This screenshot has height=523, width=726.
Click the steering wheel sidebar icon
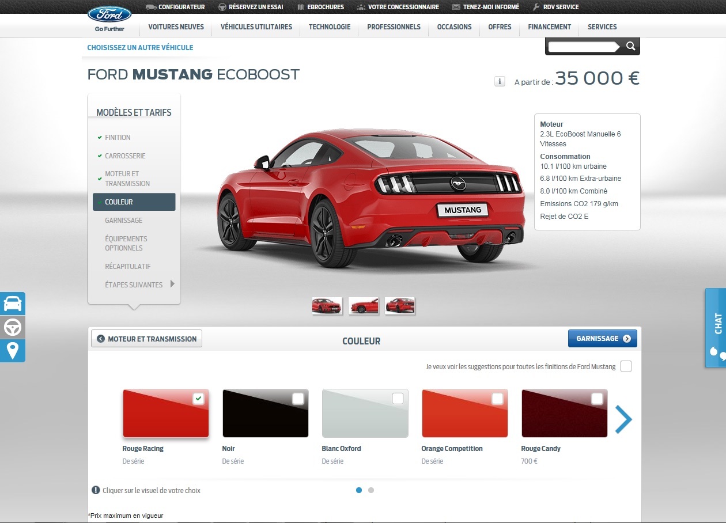(13, 327)
